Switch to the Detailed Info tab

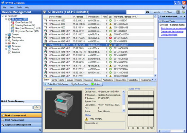[121, 80]
